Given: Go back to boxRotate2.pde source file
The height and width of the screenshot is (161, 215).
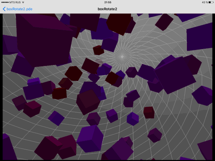Looking at the screenshot, I should coord(19,9).
